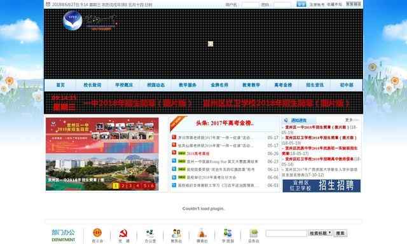Open 校园动态 in the navigation bar
This screenshot has width=407, height=244.
point(156,85)
